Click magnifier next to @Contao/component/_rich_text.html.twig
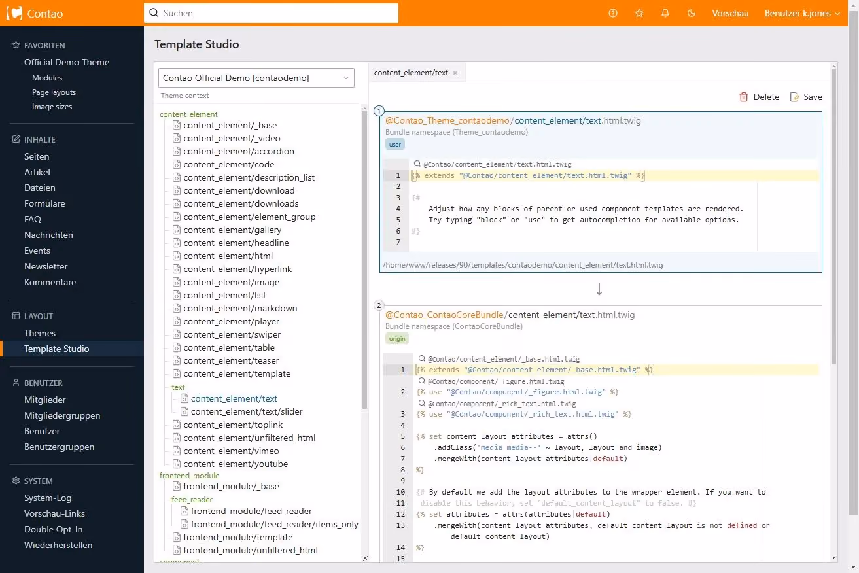The height and width of the screenshot is (573, 859). (421, 404)
